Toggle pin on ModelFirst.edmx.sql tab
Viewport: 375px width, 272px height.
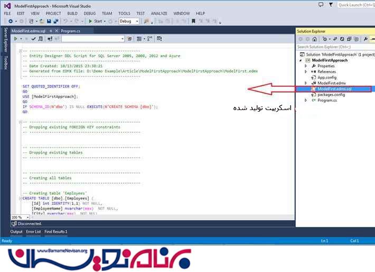(51, 31)
